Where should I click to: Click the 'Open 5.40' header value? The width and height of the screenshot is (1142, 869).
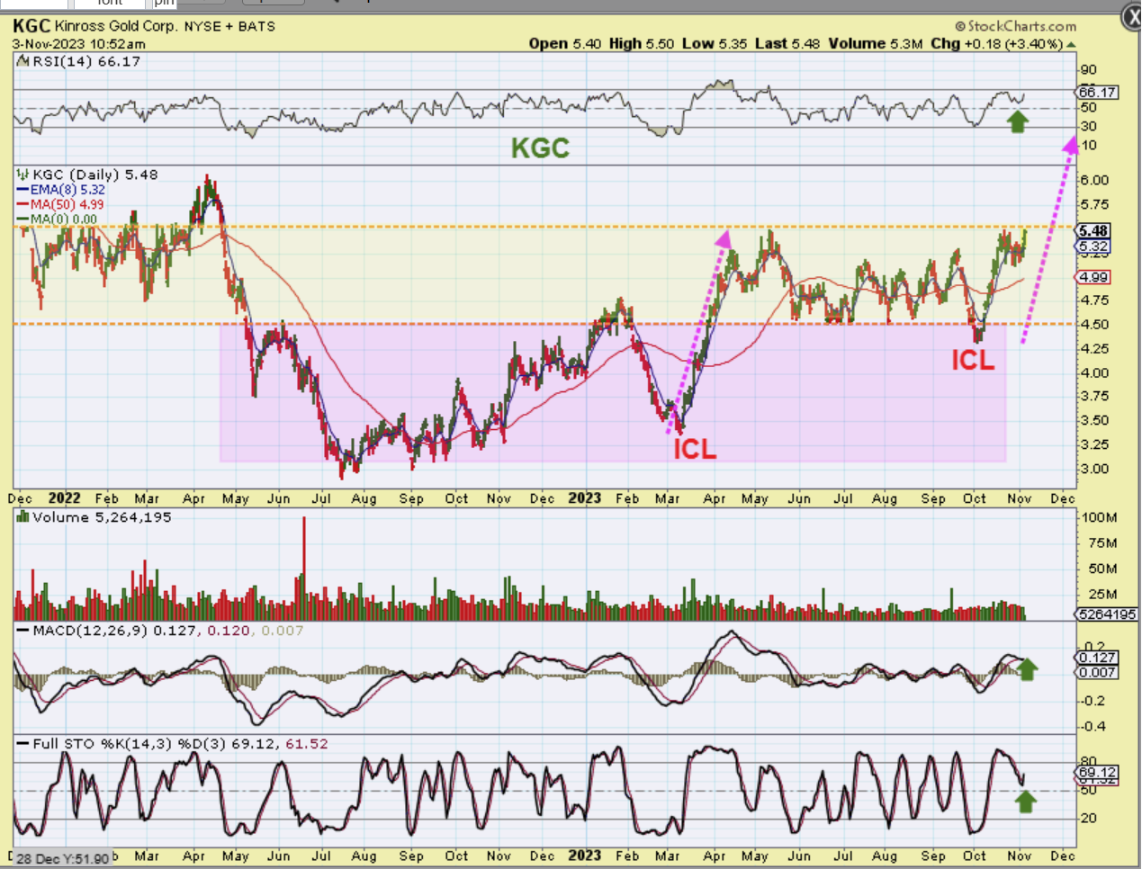coord(564,43)
